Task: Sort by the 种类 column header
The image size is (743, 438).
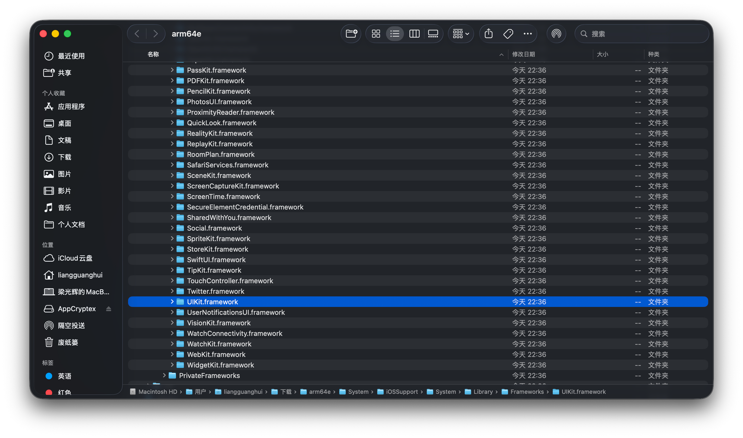Action: (x=653, y=54)
